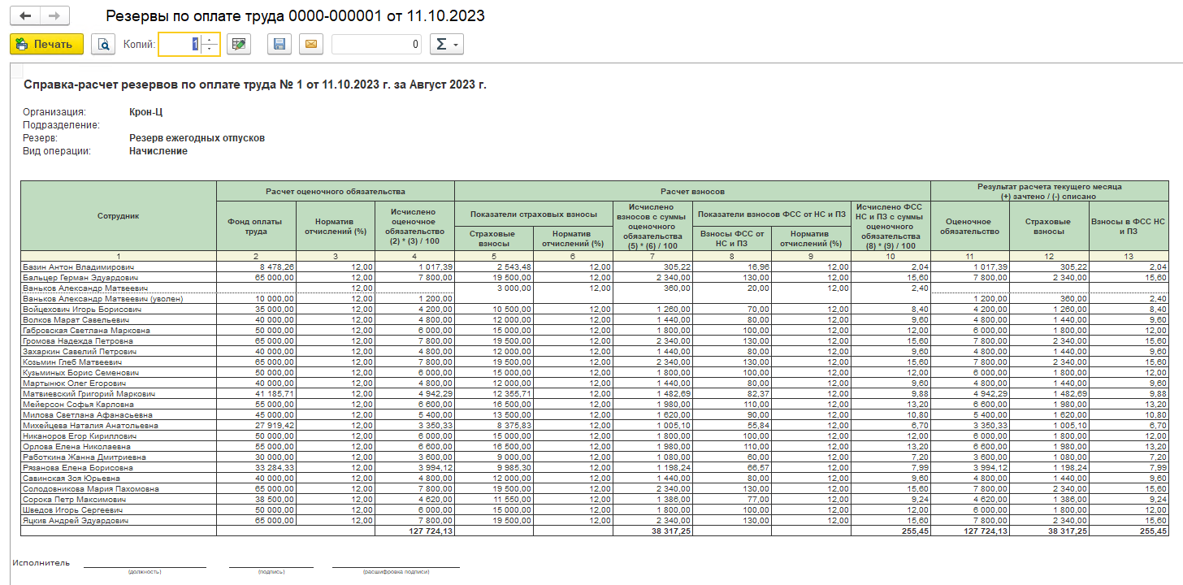Toggle edit mode for the report

[x=238, y=45]
